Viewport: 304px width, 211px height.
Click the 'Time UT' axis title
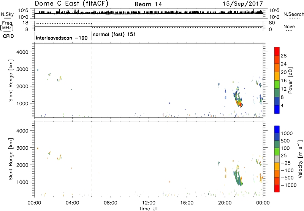coord(149,209)
